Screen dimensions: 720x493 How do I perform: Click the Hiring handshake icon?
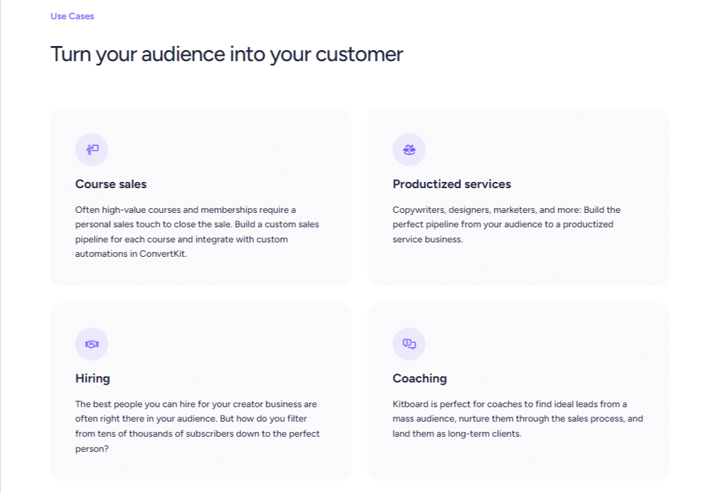(x=92, y=344)
